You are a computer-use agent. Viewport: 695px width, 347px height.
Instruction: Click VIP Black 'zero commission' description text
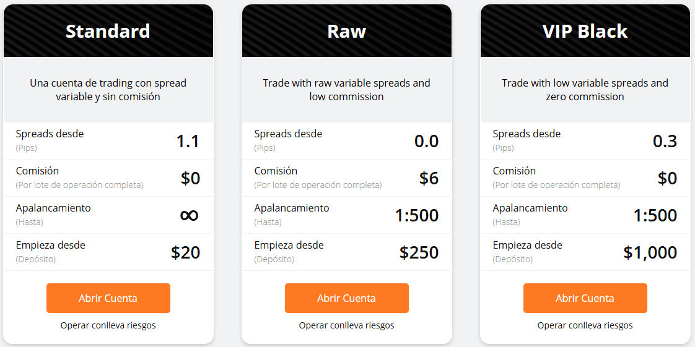(585, 96)
